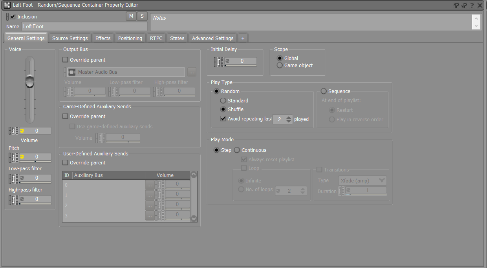Open Voice Low-pass filter randomizer icon
Image resolution: width=487 pixels, height=268 pixels.
(x=22, y=178)
